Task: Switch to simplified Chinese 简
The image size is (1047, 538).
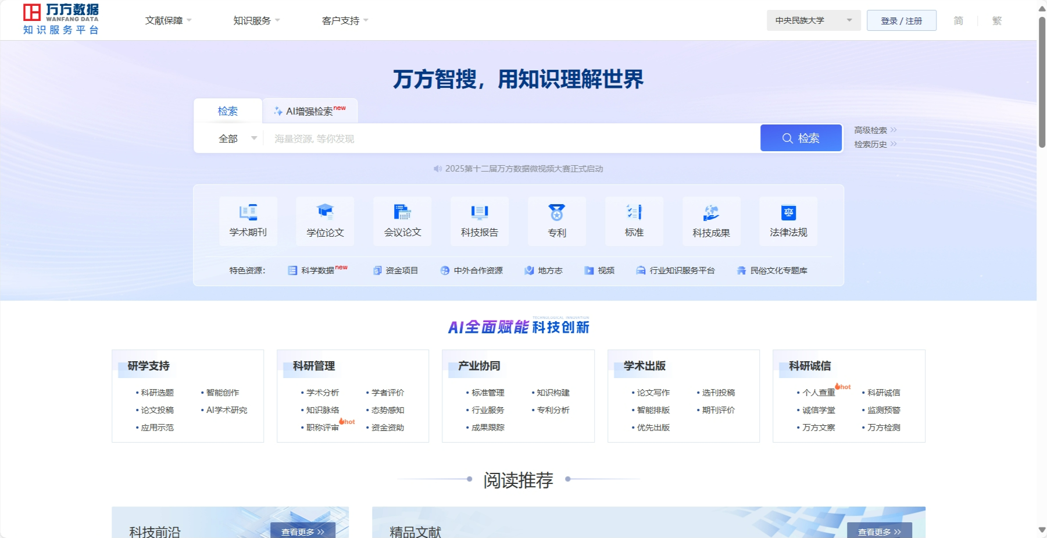Action: [x=958, y=20]
